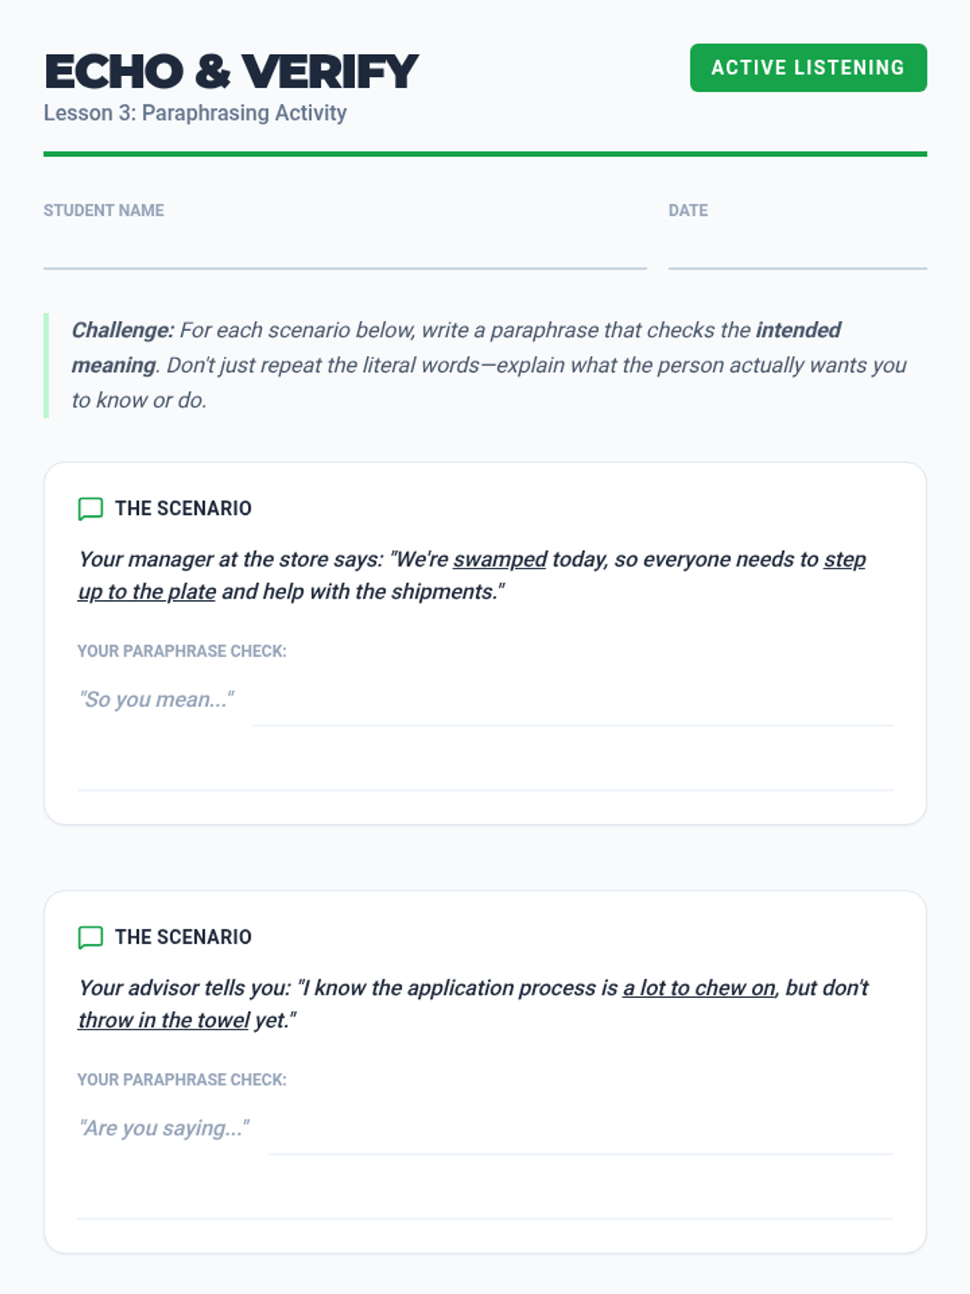Click the "The Scenario" heading in the advisor card
Viewport: 970px width, 1294px height.
[x=183, y=937]
